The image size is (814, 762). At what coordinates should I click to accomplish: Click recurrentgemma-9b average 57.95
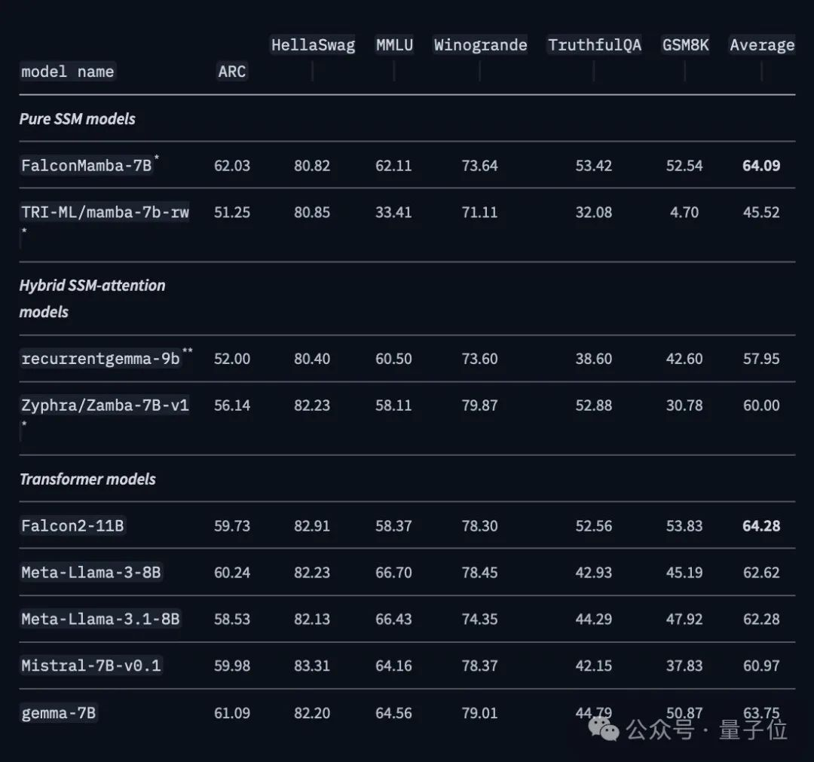(761, 359)
